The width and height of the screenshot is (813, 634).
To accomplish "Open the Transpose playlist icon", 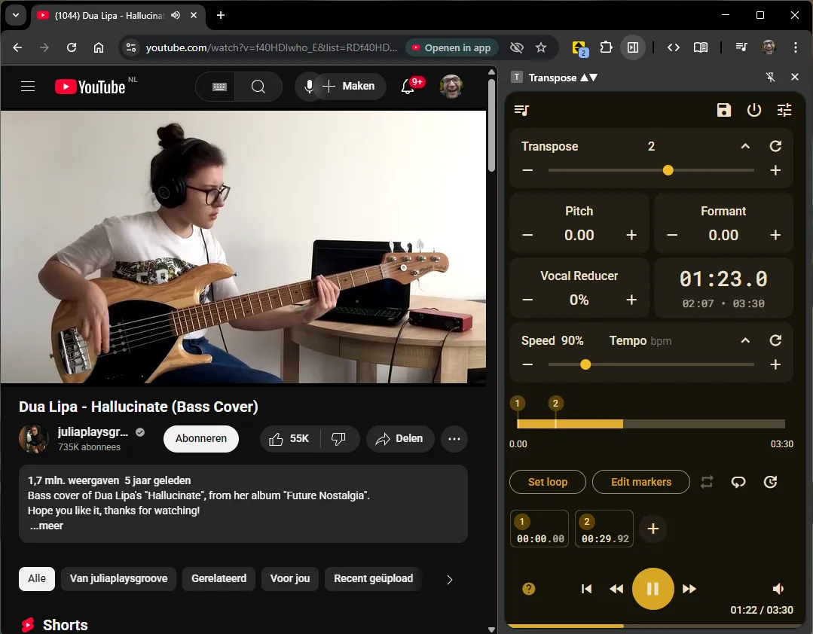I will (521, 110).
